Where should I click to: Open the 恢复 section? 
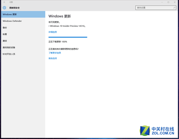coord(23,34)
